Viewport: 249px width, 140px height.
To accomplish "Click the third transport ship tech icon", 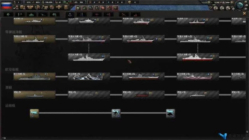I will pos(171,113).
